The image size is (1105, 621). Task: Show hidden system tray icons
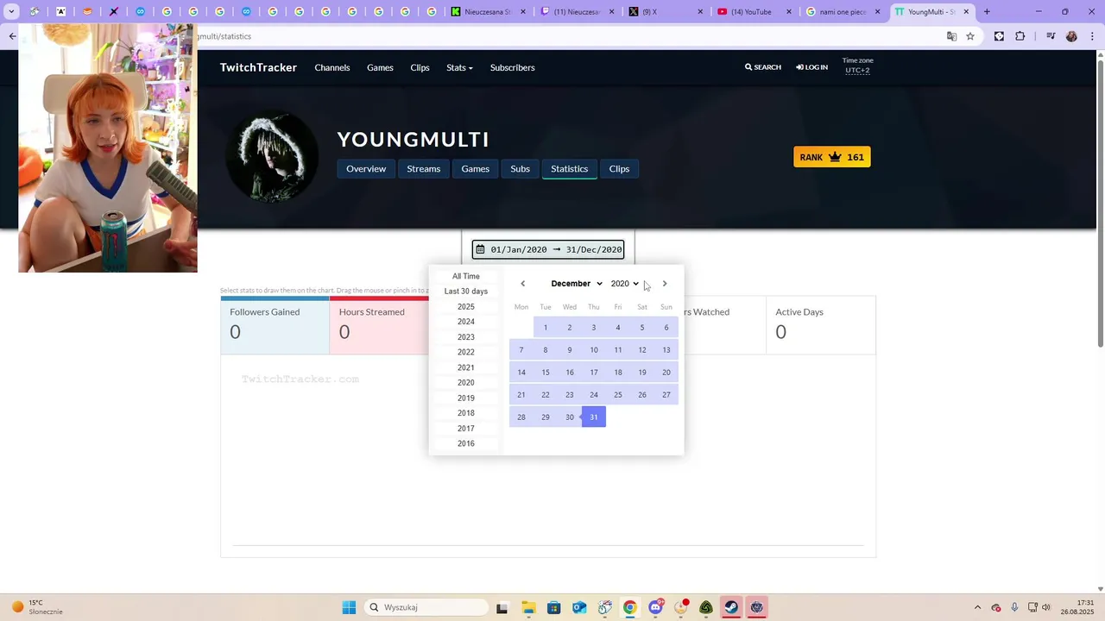pyautogui.click(x=977, y=607)
